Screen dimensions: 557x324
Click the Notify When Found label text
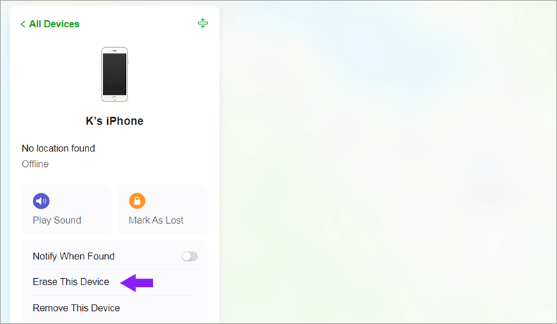pos(74,257)
